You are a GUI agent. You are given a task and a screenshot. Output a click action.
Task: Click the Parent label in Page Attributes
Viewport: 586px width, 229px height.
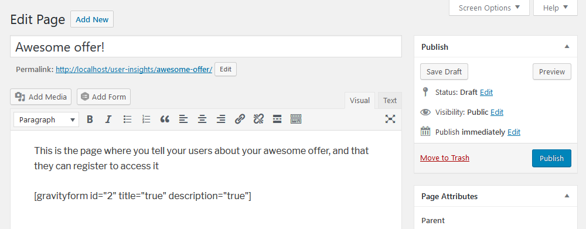433,220
